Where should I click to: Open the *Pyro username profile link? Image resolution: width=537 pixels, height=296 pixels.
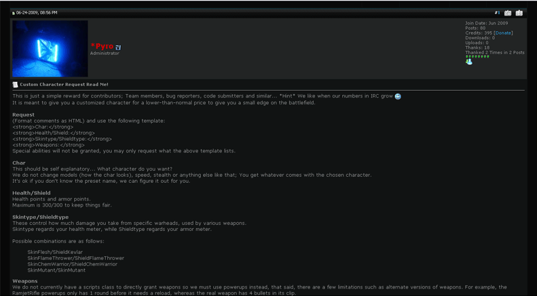102,46
